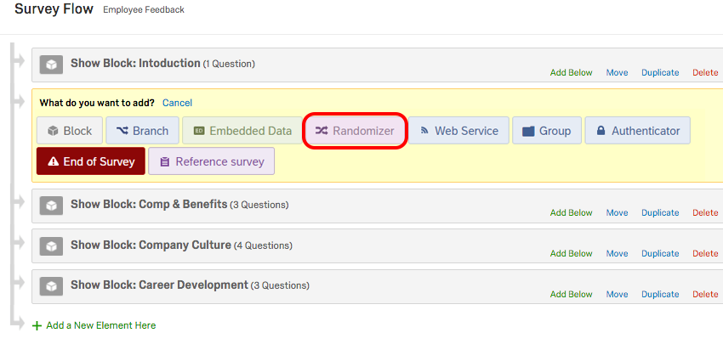The height and width of the screenshot is (361, 723).
Task: Add a Reference survey element
Action: pos(211,161)
